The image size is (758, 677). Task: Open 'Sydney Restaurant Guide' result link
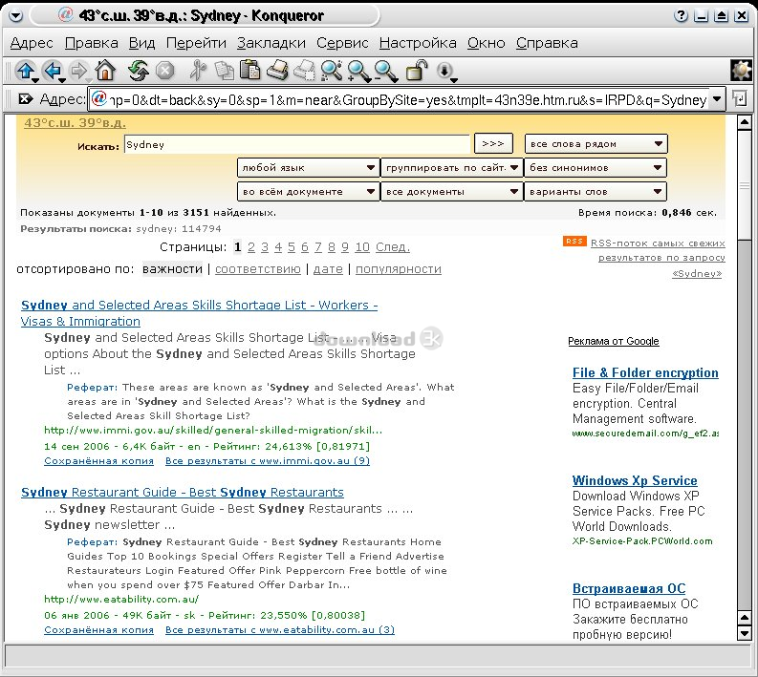(x=182, y=493)
